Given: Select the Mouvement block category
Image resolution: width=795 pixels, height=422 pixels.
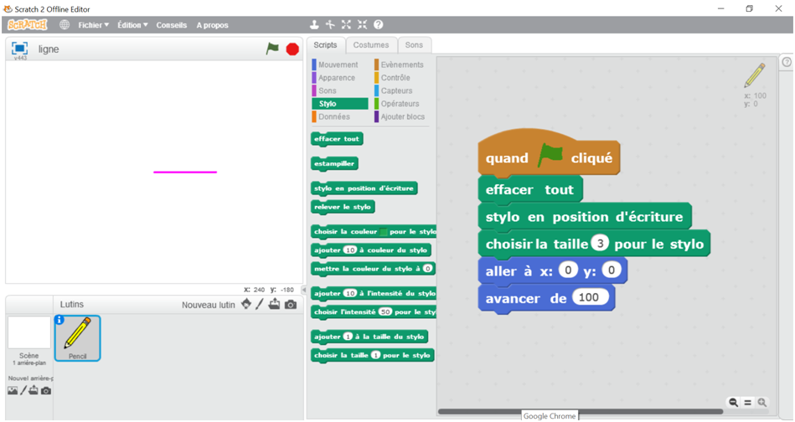Looking at the screenshot, I should 338,64.
